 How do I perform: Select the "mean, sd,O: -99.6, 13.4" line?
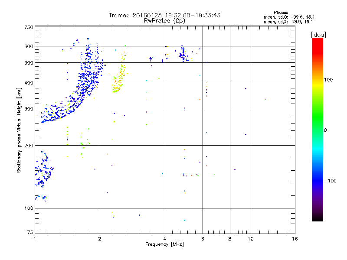click(289, 17)
